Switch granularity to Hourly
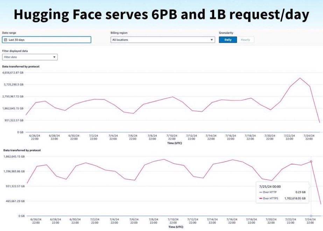Screen dimensions: 323x231 pyautogui.click(x=245, y=40)
